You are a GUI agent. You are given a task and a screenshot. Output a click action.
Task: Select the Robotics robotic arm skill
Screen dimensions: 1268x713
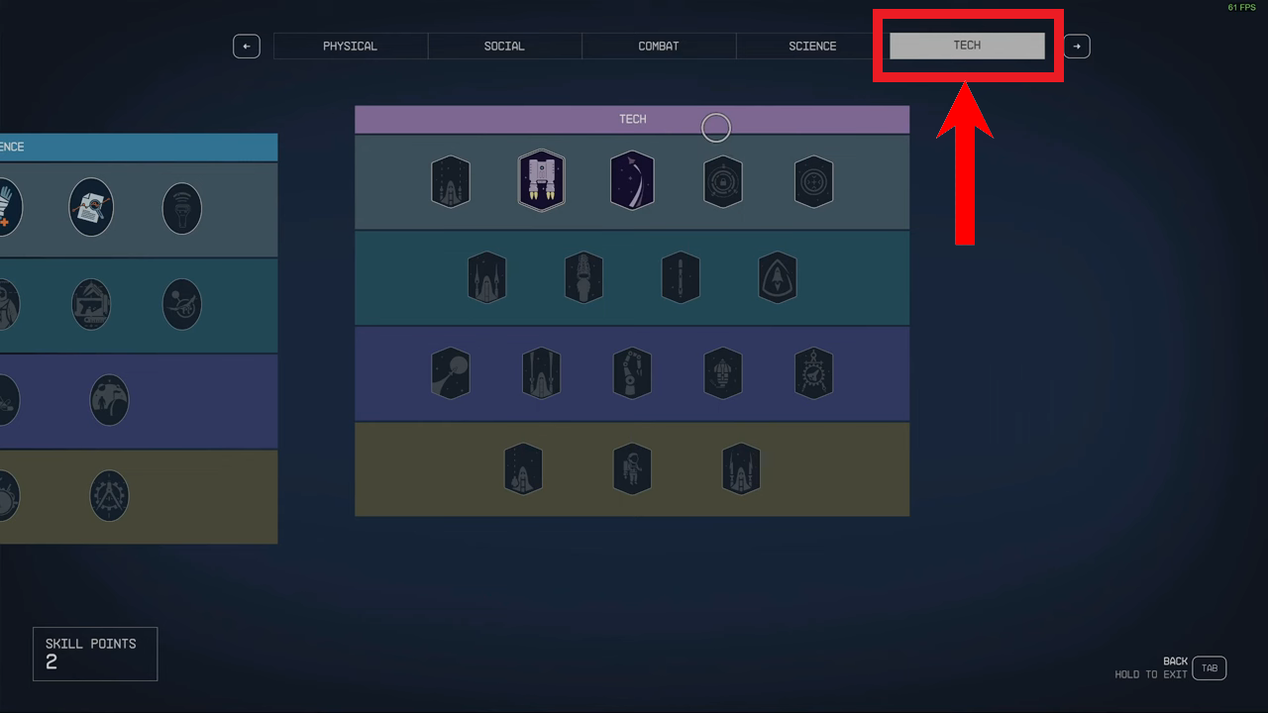pyautogui.click(x=632, y=373)
